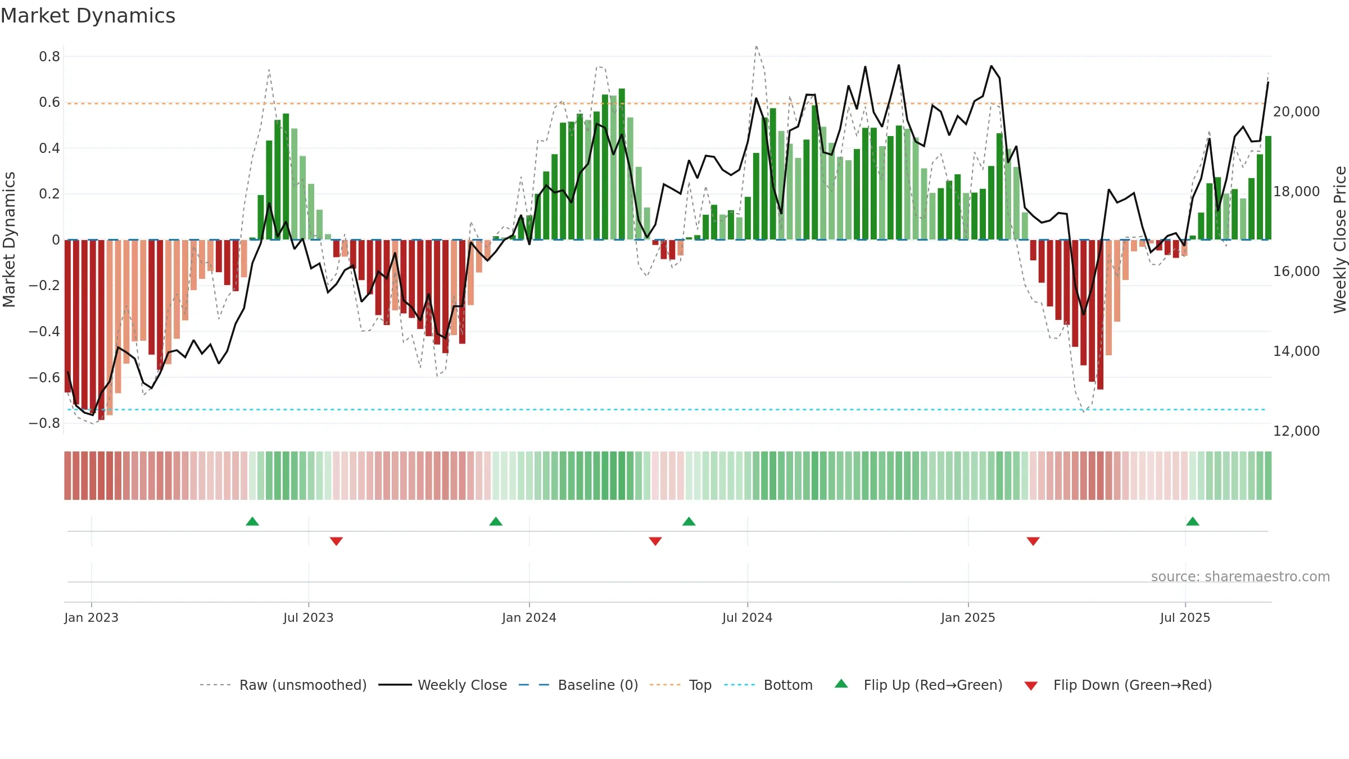Screen dimensions: 1349x759
Task: Toggle the Weekly Close legend entry
Action: [x=443, y=685]
